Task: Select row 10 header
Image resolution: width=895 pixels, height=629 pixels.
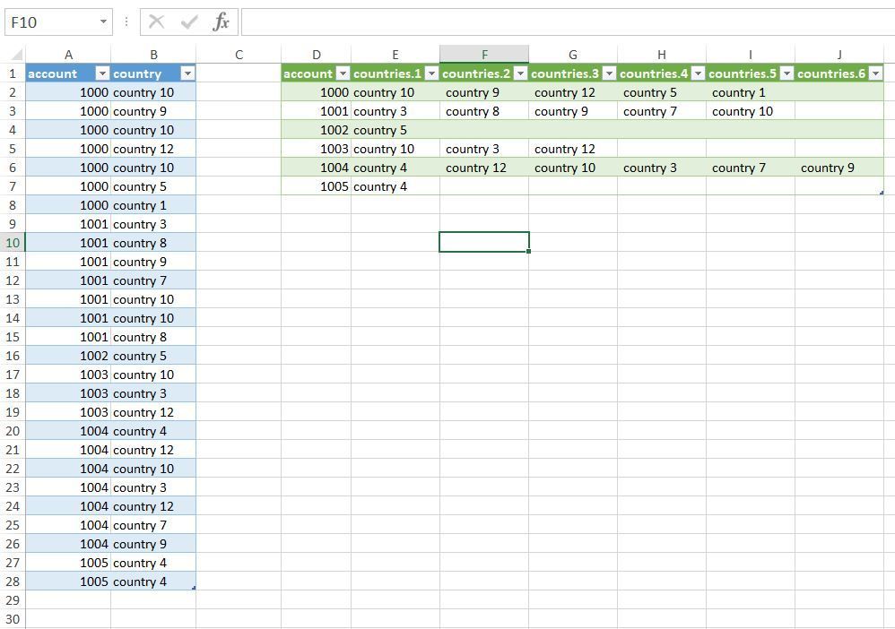Action: 13,243
